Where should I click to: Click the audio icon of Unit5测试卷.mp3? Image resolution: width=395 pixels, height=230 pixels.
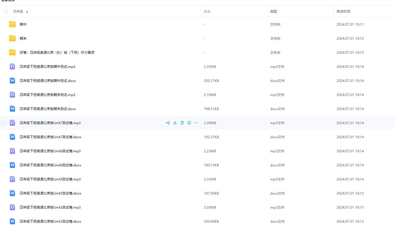point(12,179)
